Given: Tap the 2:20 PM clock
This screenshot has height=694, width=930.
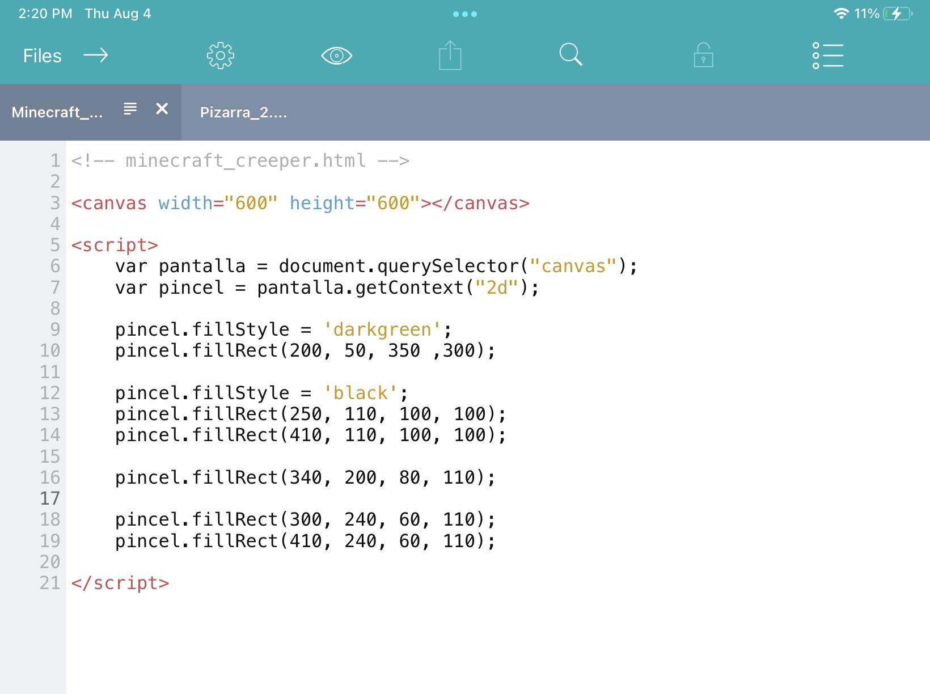Looking at the screenshot, I should 45,14.
